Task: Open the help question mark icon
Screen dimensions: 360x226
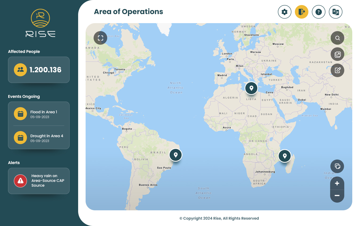Action: click(x=319, y=12)
